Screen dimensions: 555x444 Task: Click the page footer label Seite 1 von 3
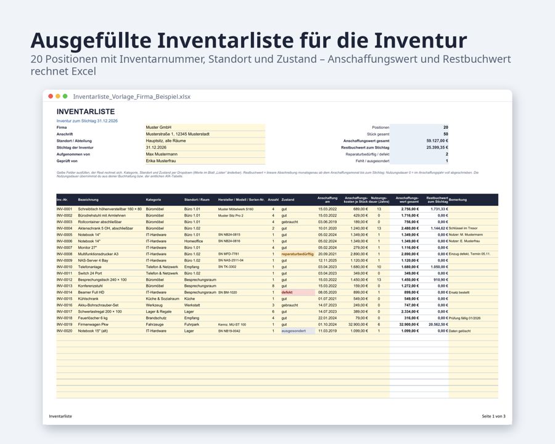pos(493,416)
